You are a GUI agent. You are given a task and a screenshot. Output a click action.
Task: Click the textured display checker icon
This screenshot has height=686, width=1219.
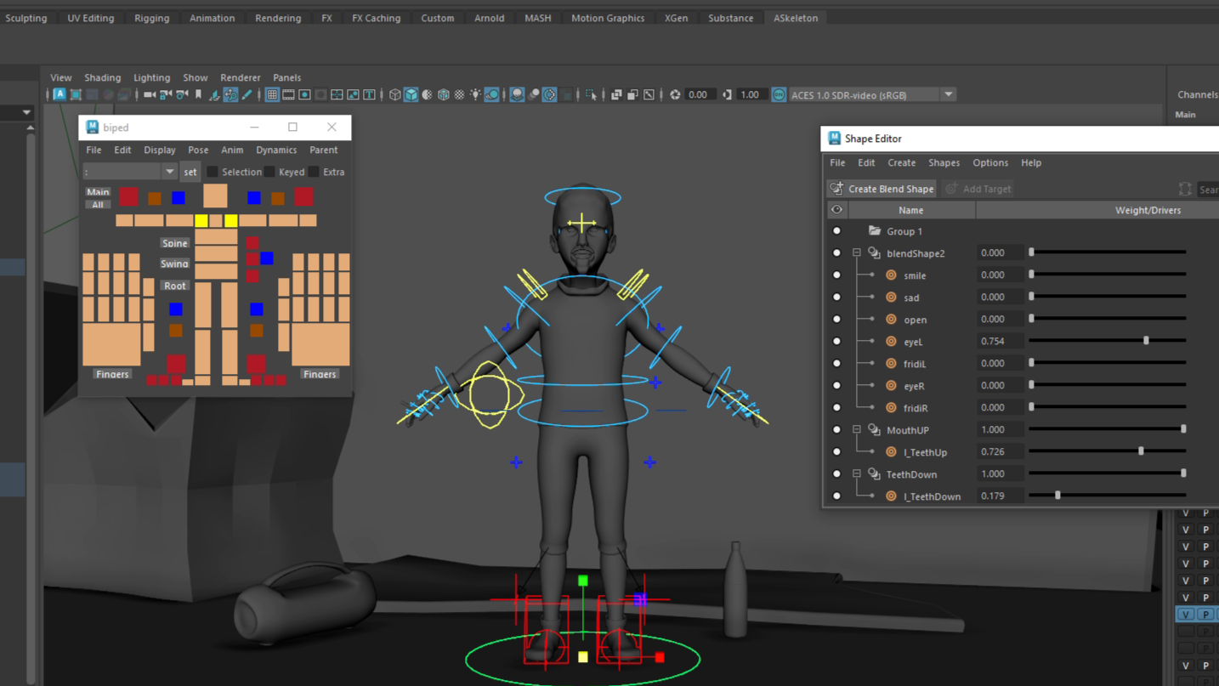[460, 95]
